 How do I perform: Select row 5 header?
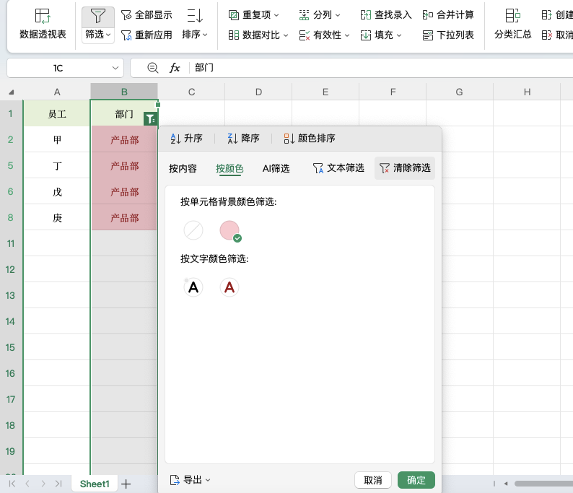click(x=11, y=165)
